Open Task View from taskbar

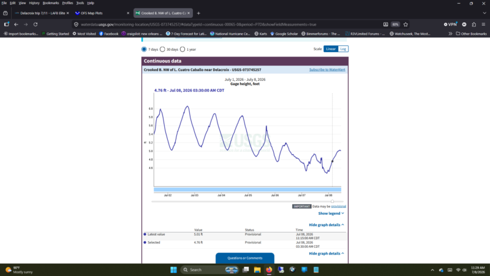click(246, 270)
